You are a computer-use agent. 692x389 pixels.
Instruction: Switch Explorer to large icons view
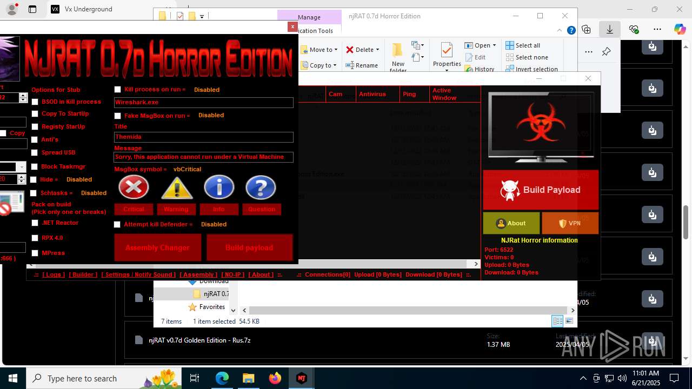569,321
